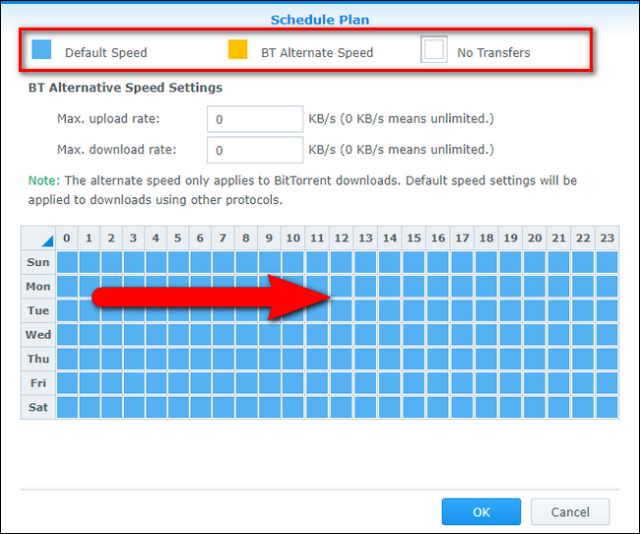Toggle the Friday hour 5 cell
Viewport: 640px width, 534px height.
178,382
